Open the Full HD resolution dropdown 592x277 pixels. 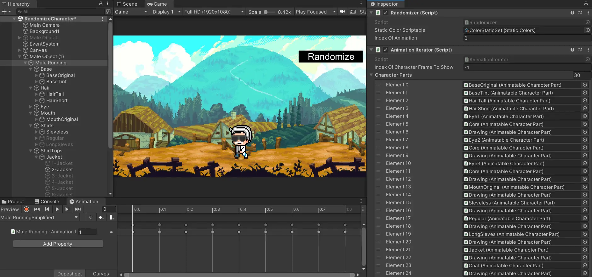pos(214,12)
